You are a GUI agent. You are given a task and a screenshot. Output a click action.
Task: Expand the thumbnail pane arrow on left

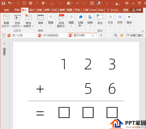tap(4, 44)
